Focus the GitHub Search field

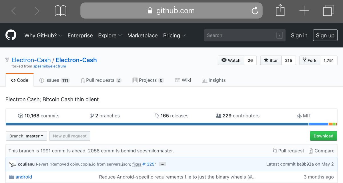pyautogui.click(x=245, y=35)
